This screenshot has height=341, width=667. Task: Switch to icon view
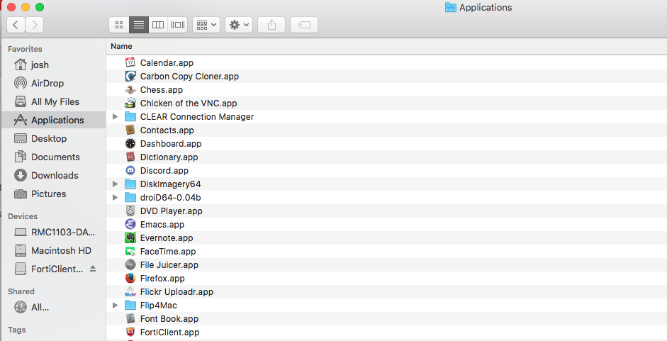click(119, 25)
